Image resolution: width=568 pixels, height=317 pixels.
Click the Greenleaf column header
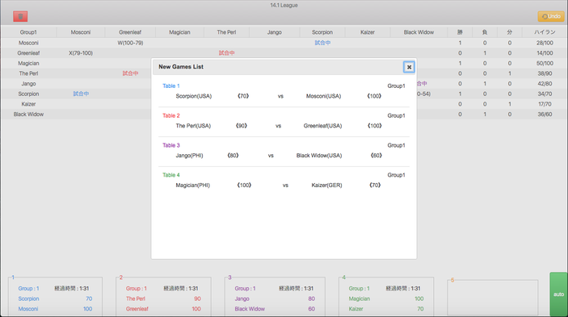(x=130, y=32)
